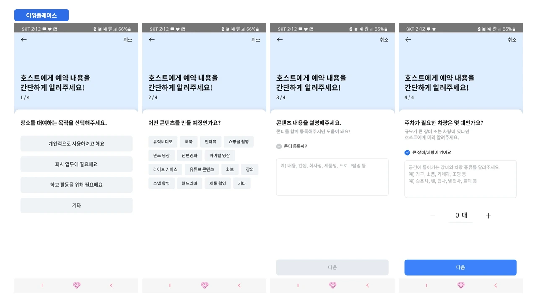The height and width of the screenshot is (302, 537).
Task: Tap 취소 on step 3/4 screen
Action: pos(384,39)
